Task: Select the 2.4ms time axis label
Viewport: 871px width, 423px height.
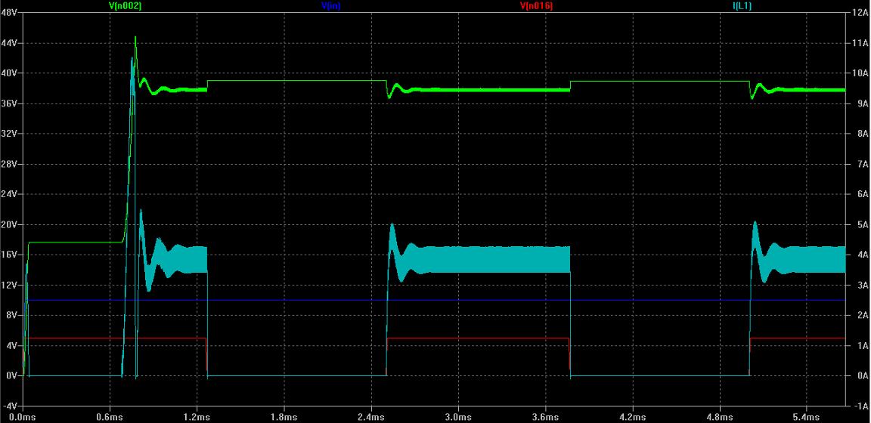Action: tap(370, 416)
